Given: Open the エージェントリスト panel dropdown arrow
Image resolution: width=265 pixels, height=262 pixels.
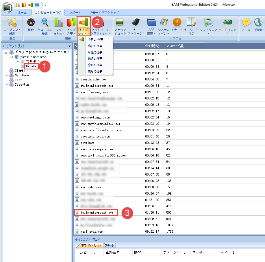Looking at the screenshot, I should (x=69, y=46).
